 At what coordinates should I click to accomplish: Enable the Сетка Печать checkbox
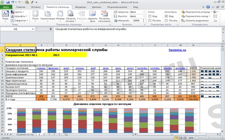[x=150, y=21]
